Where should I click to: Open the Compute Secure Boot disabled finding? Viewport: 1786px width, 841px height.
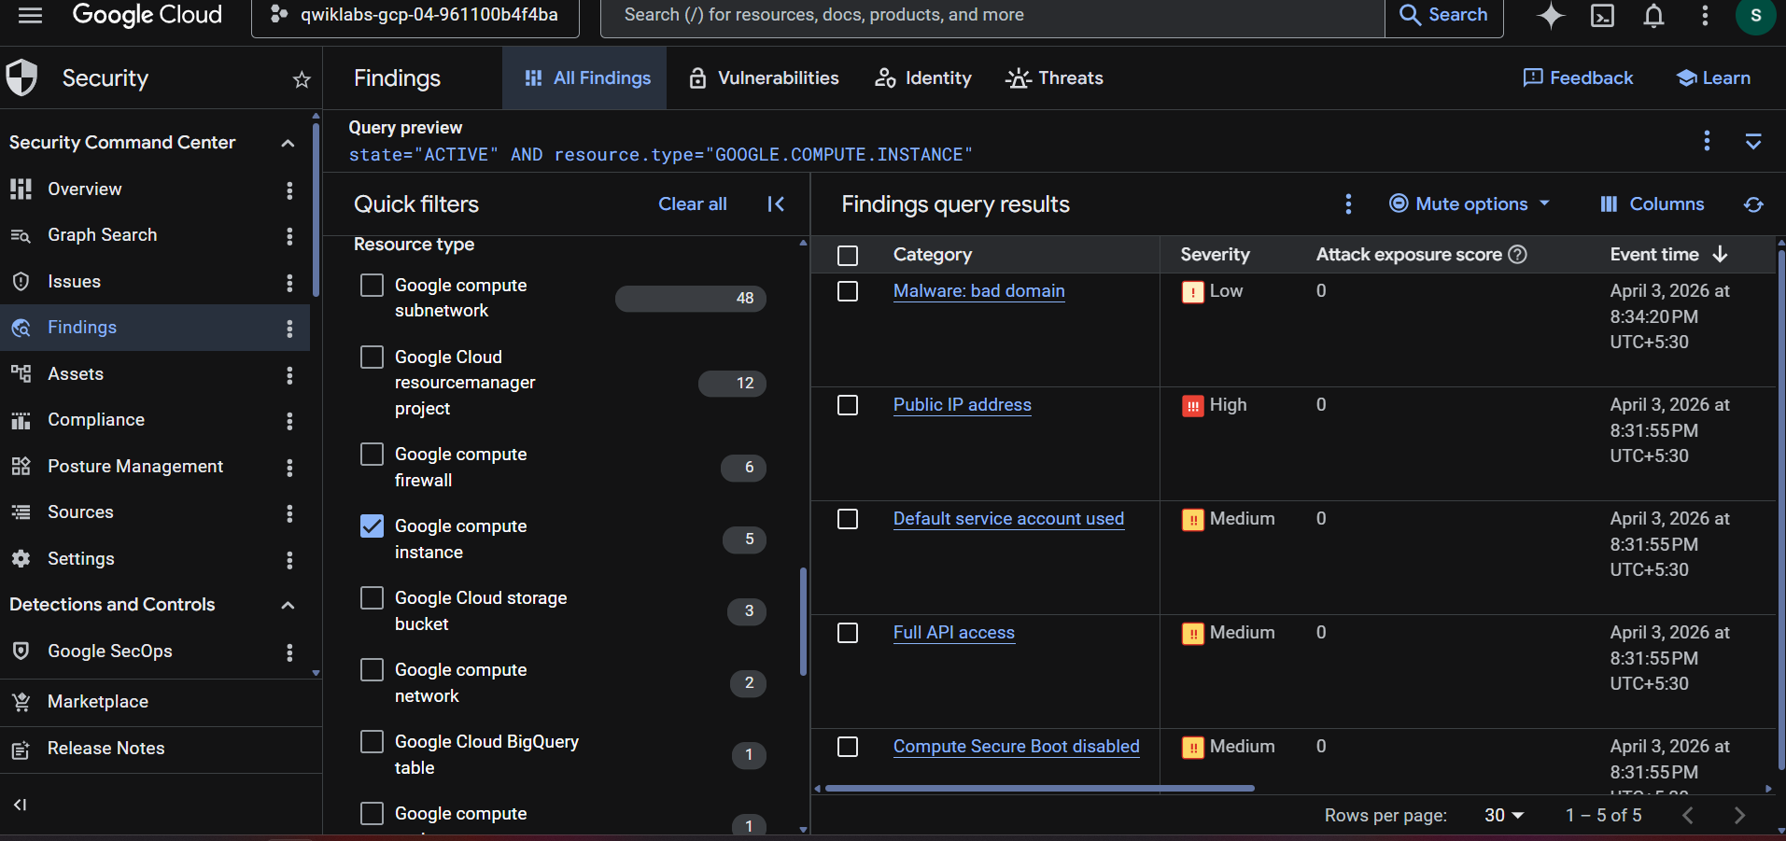tap(1016, 747)
